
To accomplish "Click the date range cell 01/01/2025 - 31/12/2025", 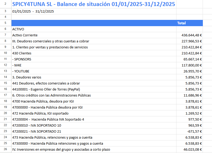I will 94,11.
